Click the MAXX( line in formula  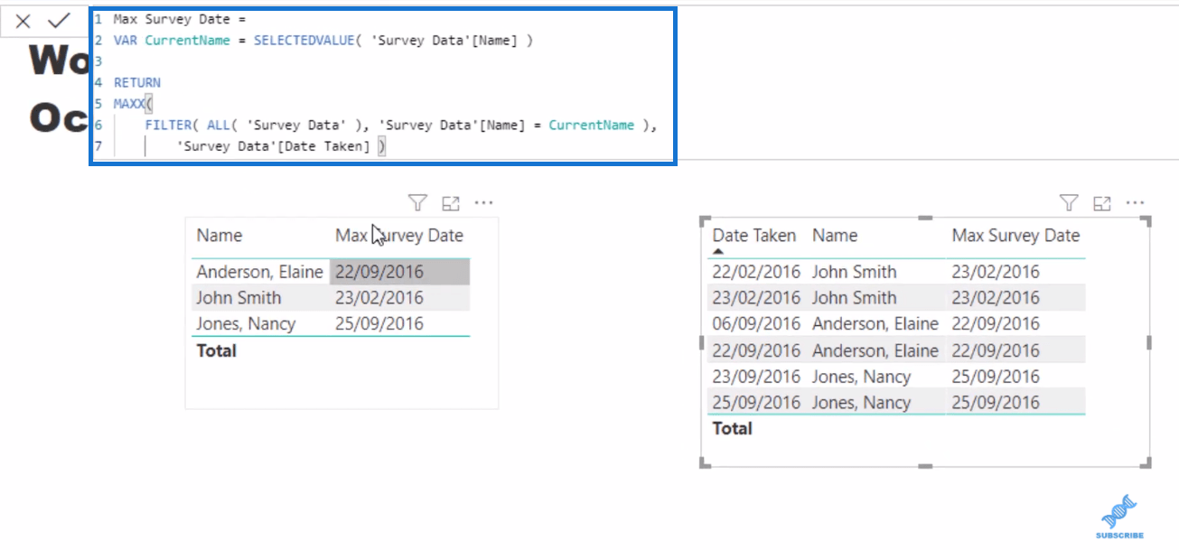click(x=133, y=104)
